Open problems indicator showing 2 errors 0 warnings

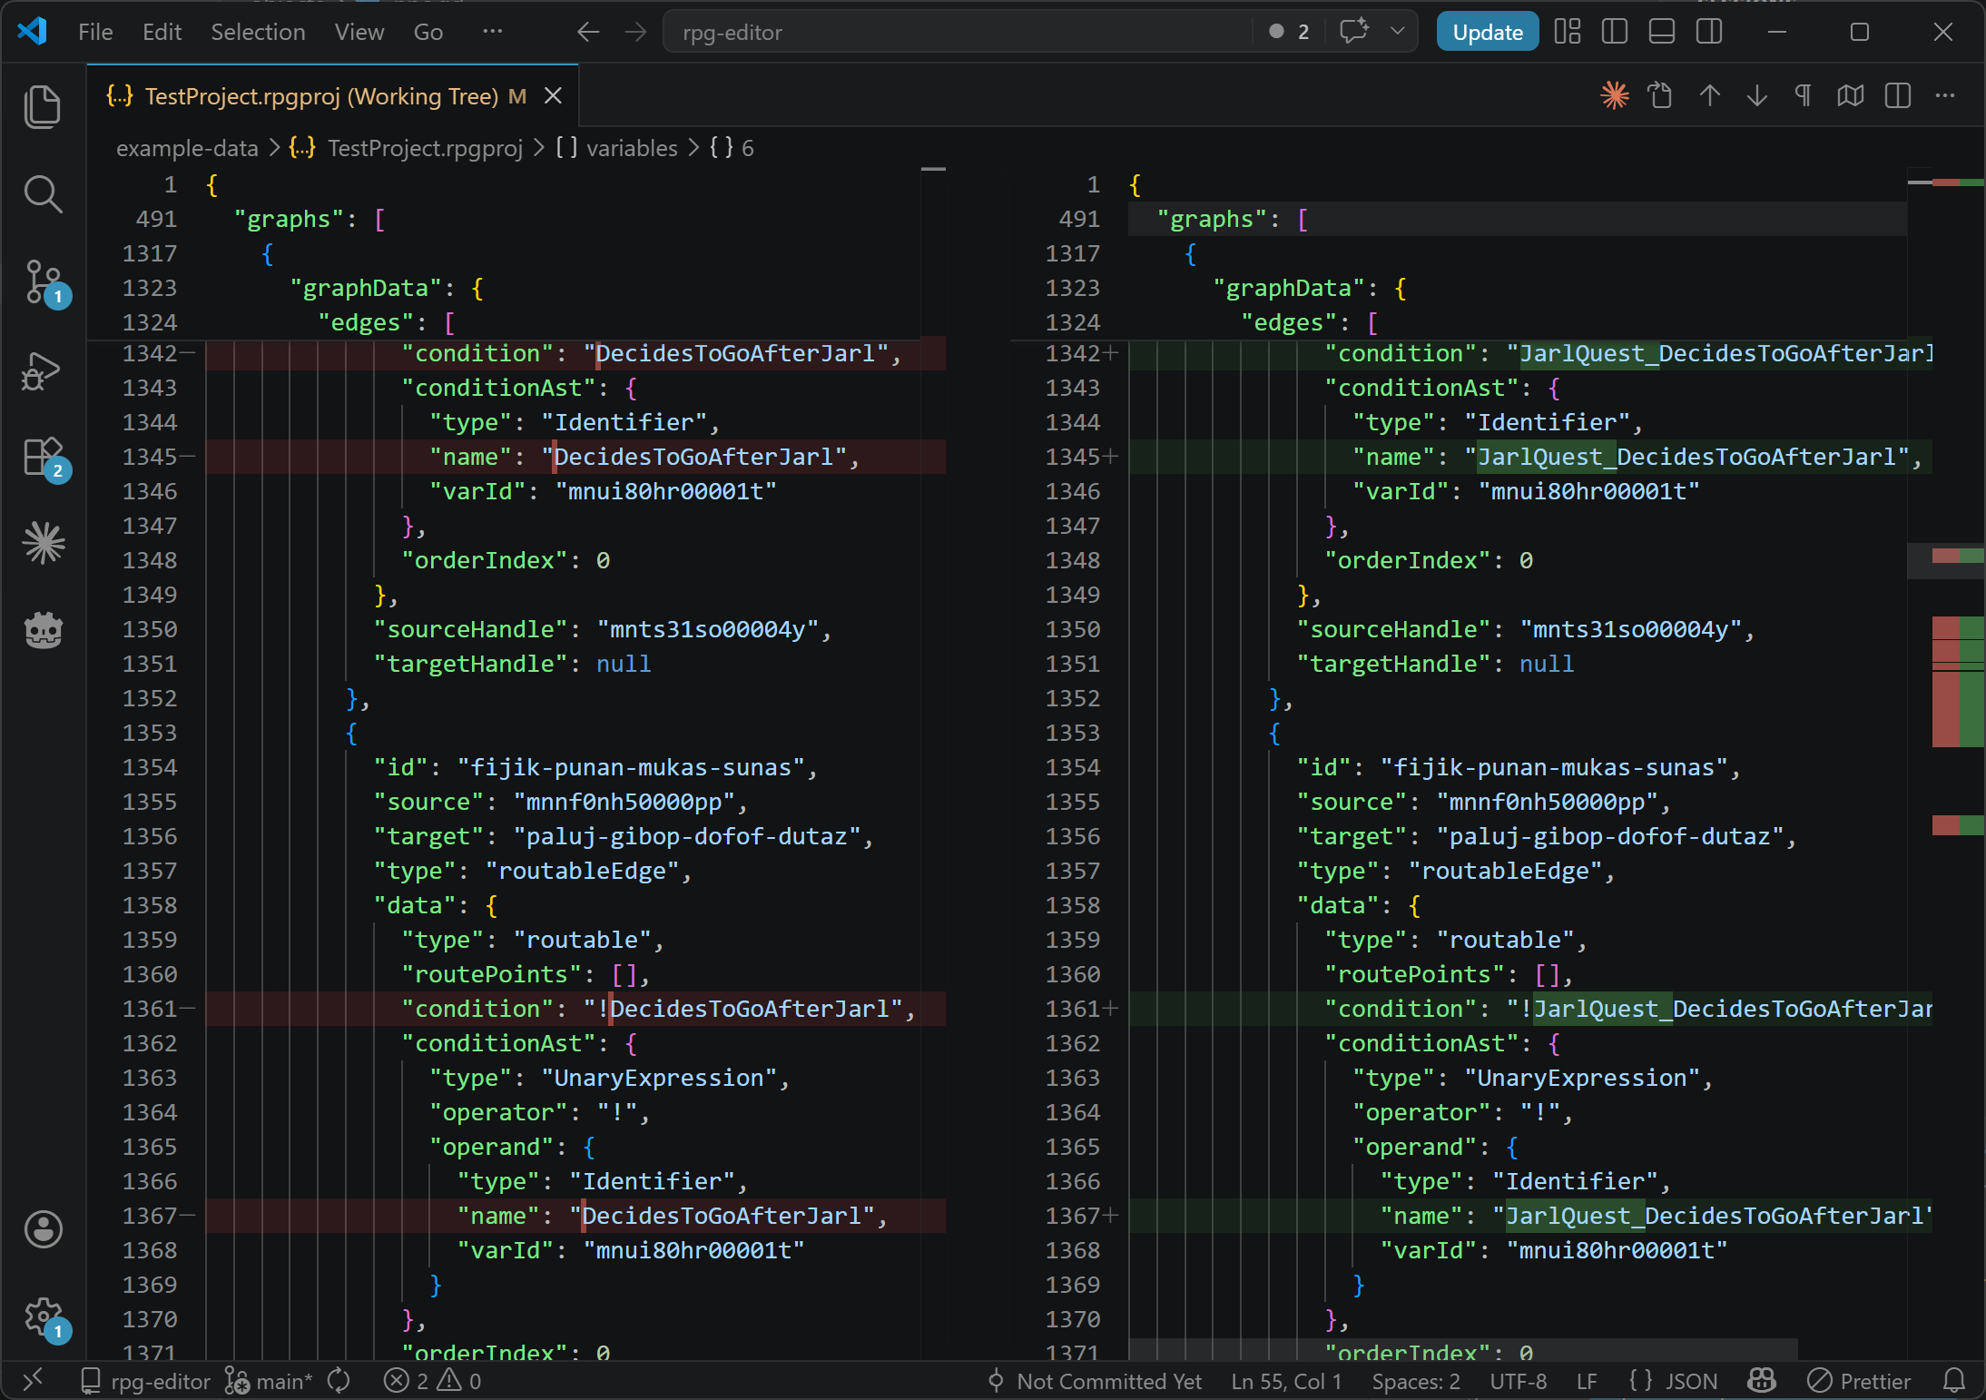click(x=432, y=1381)
